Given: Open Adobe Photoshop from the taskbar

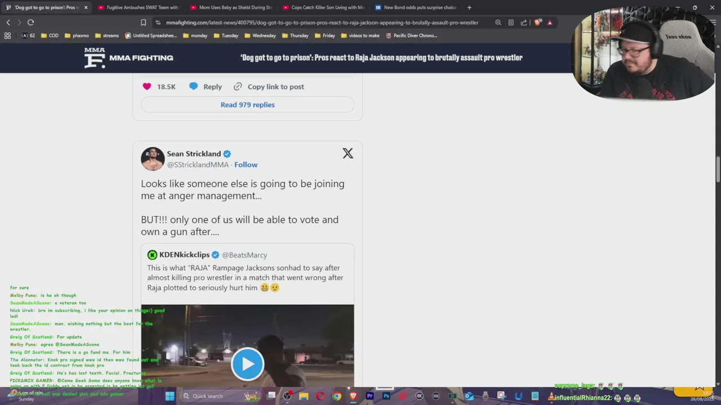Looking at the screenshot, I should 386,396.
